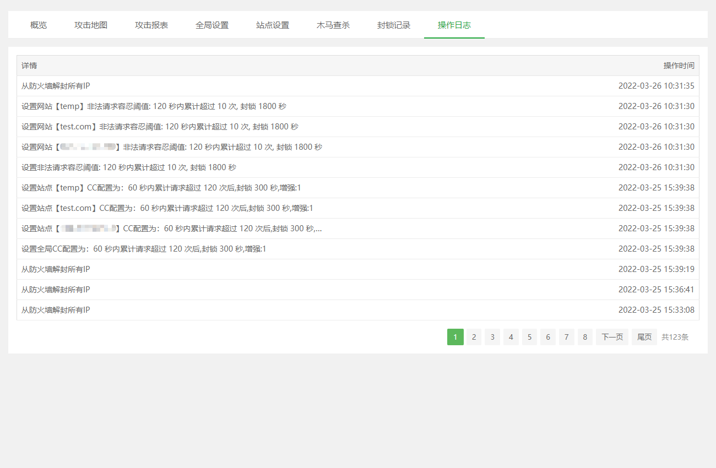Click the 操作时间 column header
The height and width of the screenshot is (468, 716).
pyautogui.click(x=679, y=66)
